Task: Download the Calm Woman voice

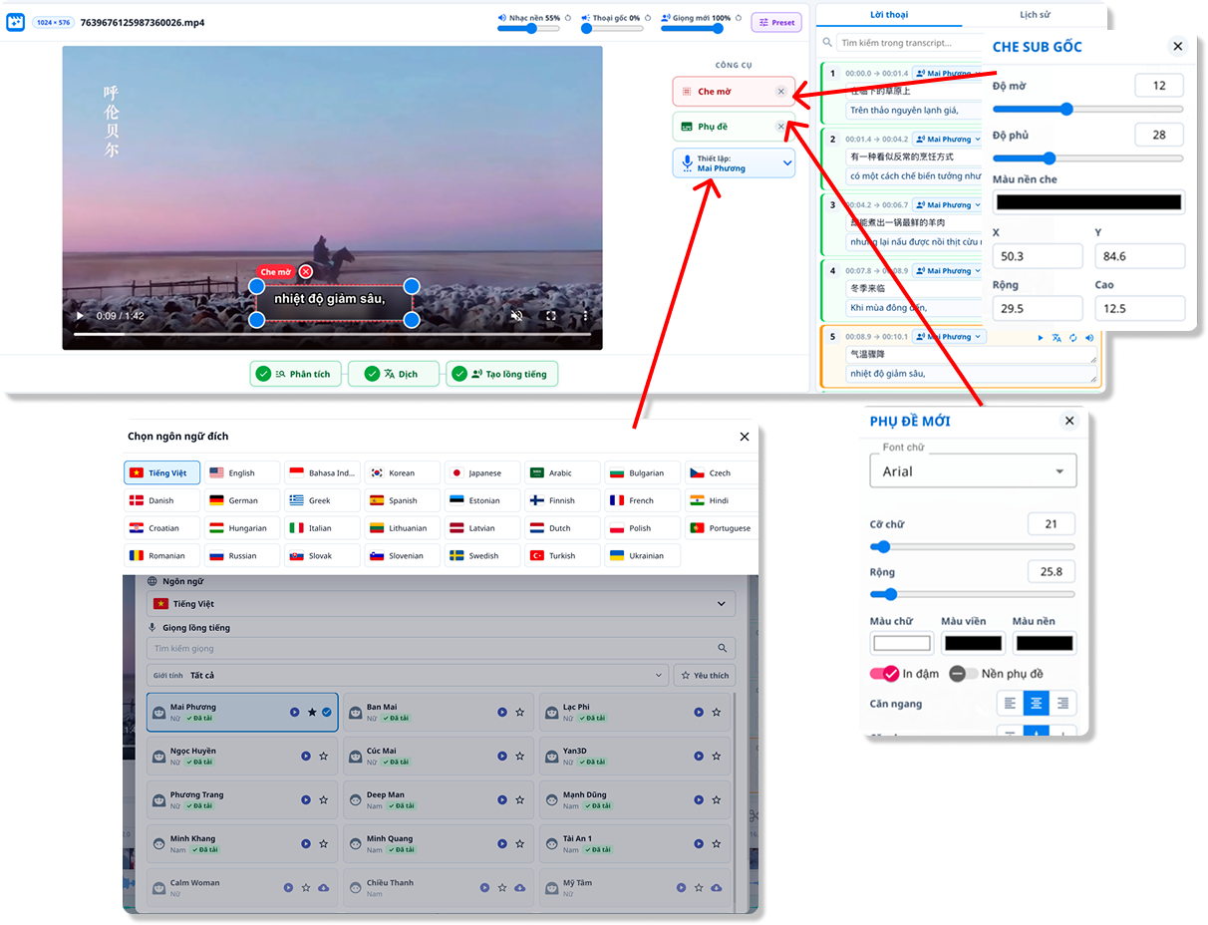Action: [323, 887]
